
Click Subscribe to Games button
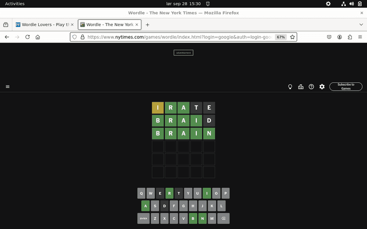(x=346, y=87)
